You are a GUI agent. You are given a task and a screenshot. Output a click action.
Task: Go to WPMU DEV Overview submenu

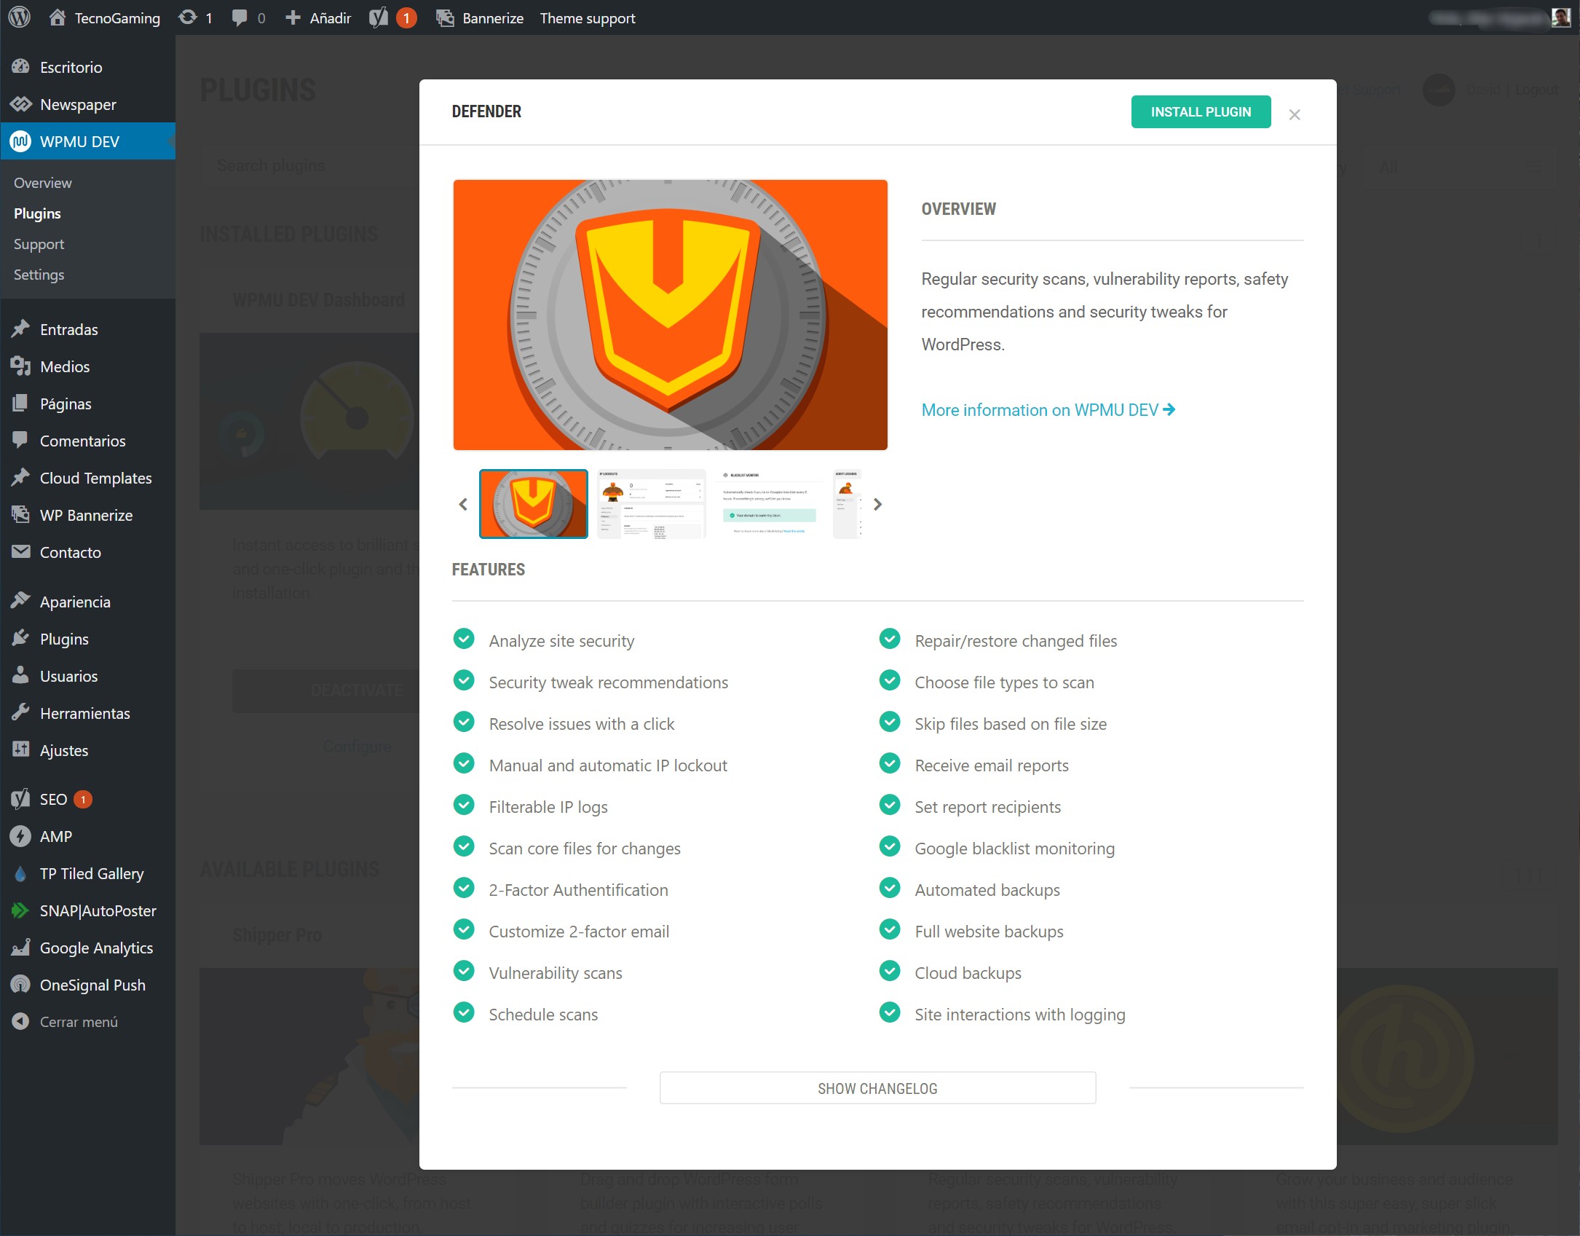tap(43, 183)
